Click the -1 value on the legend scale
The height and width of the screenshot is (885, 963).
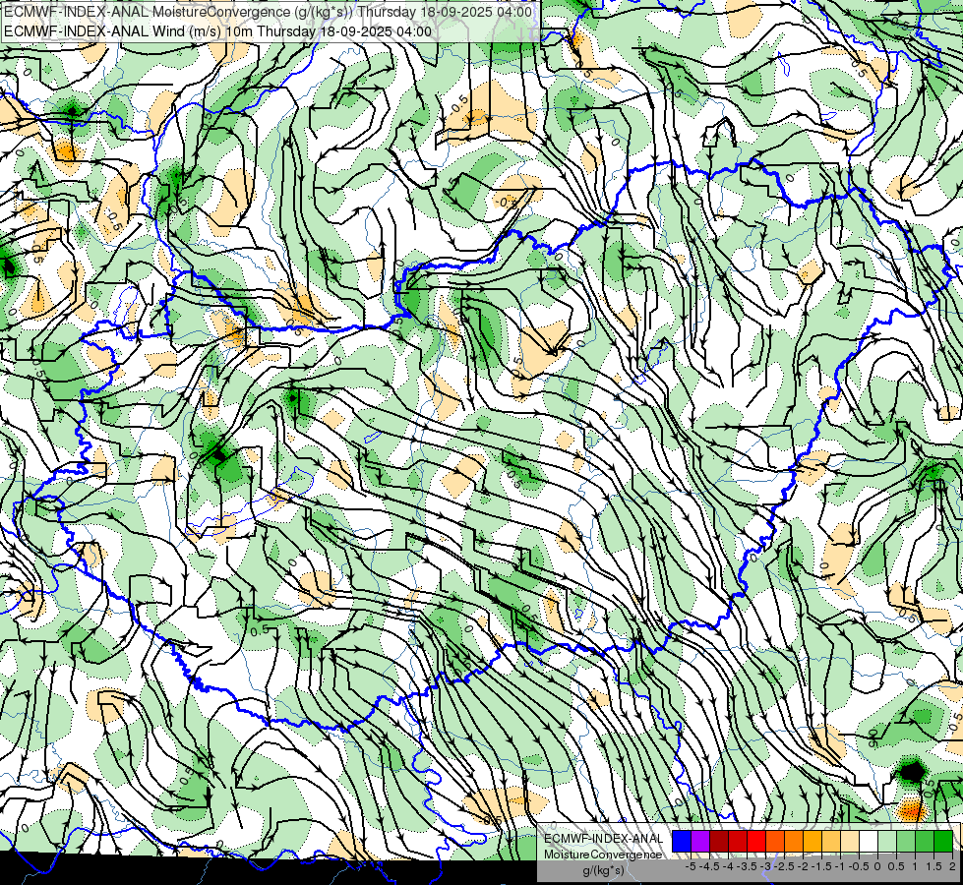pos(840,866)
